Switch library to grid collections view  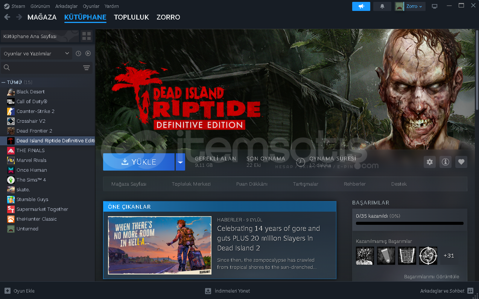pyautogui.click(x=87, y=36)
